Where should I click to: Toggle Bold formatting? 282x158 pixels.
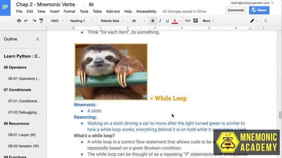click(153, 21)
